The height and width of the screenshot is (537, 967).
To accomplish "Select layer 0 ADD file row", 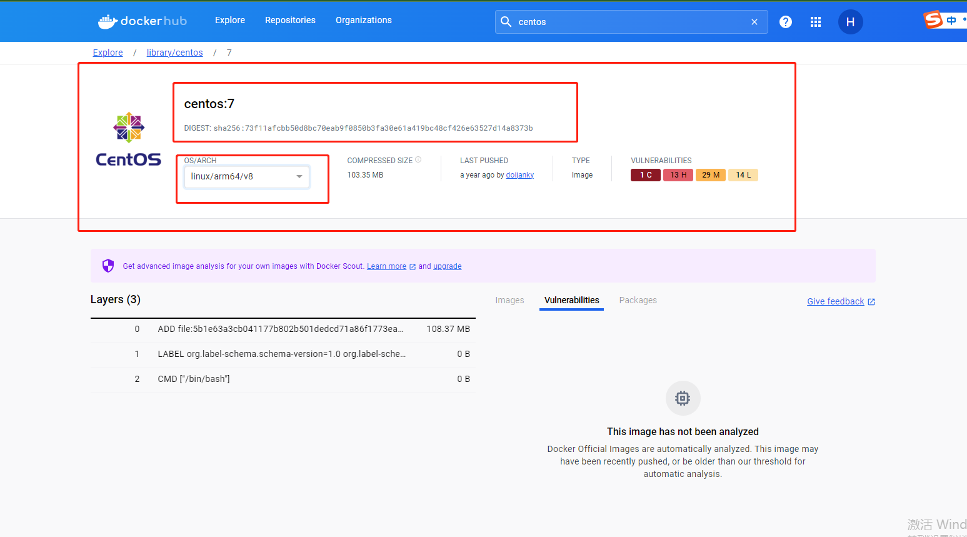I will click(x=283, y=329).
